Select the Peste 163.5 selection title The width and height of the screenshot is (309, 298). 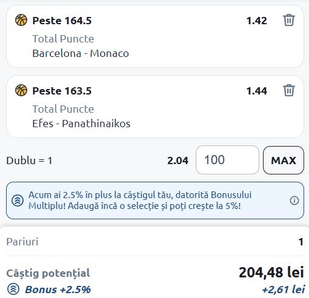tap(62, 91)
